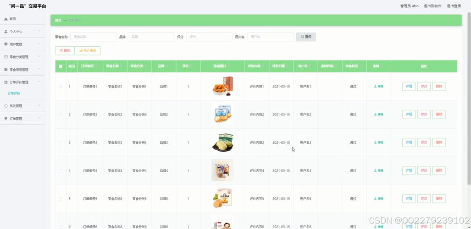The height and width of the screenshot is (229, 471).
Task: Click the grid icon for 订单评价管理
Action: click(6, 82)
